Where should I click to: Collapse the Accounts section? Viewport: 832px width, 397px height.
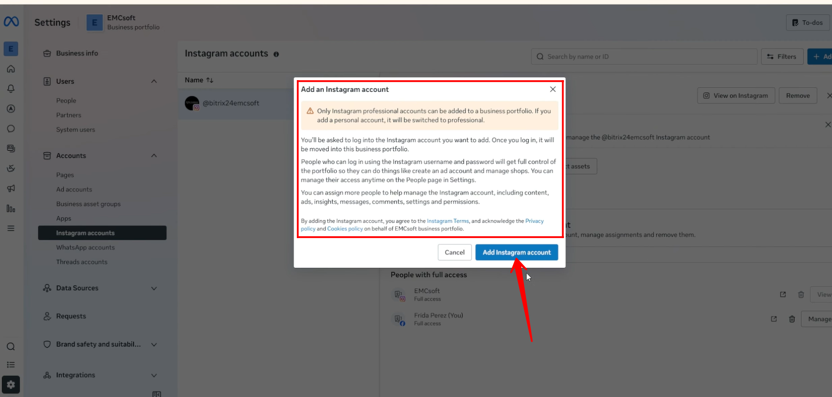coord(154,156)
